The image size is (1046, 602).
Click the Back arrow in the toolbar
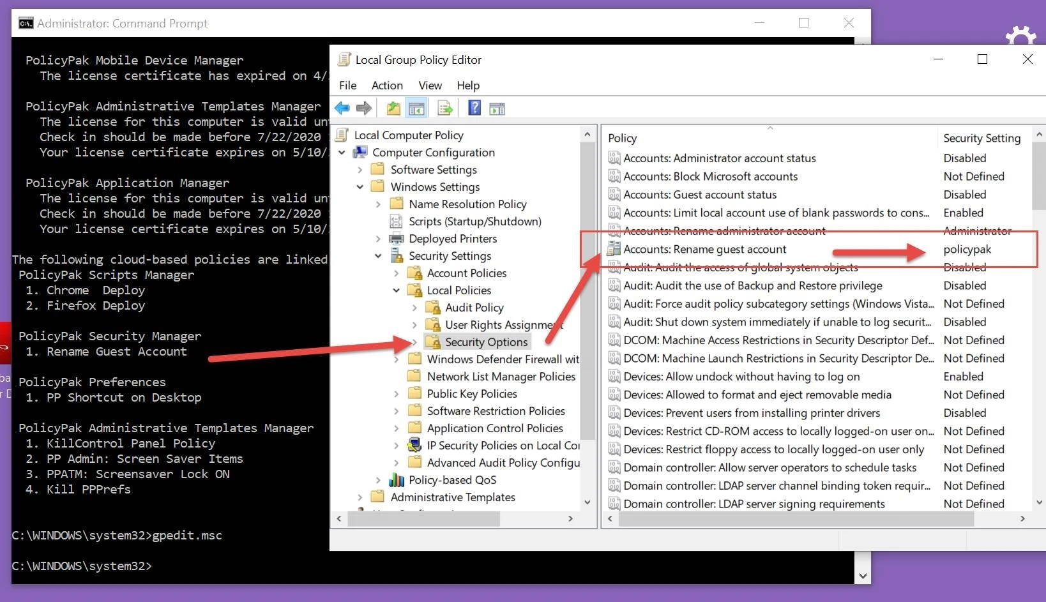(342, 109)
